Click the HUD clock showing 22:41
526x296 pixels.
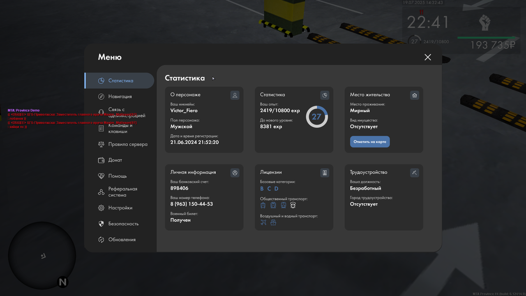click(428, 23)
